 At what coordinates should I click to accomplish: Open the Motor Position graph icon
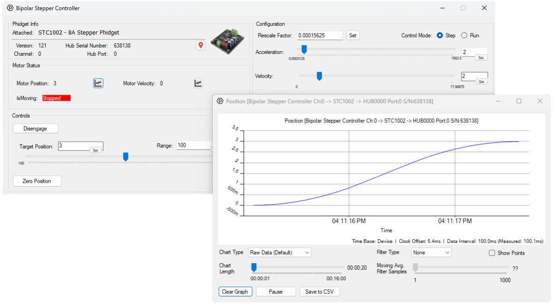98,83
